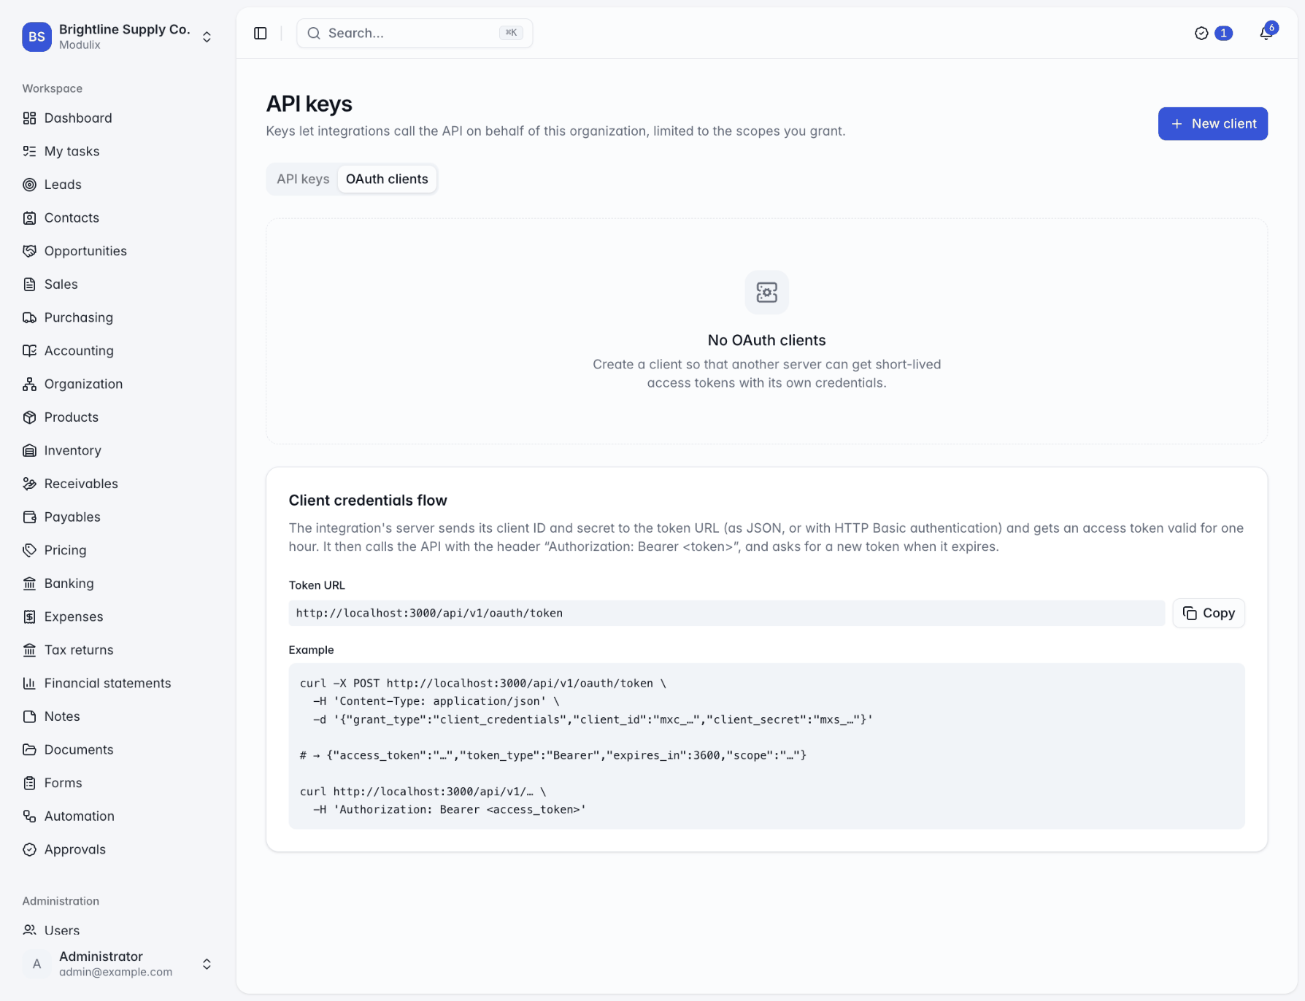Create a New client

pyautogui.click(x=1212, y=123)
